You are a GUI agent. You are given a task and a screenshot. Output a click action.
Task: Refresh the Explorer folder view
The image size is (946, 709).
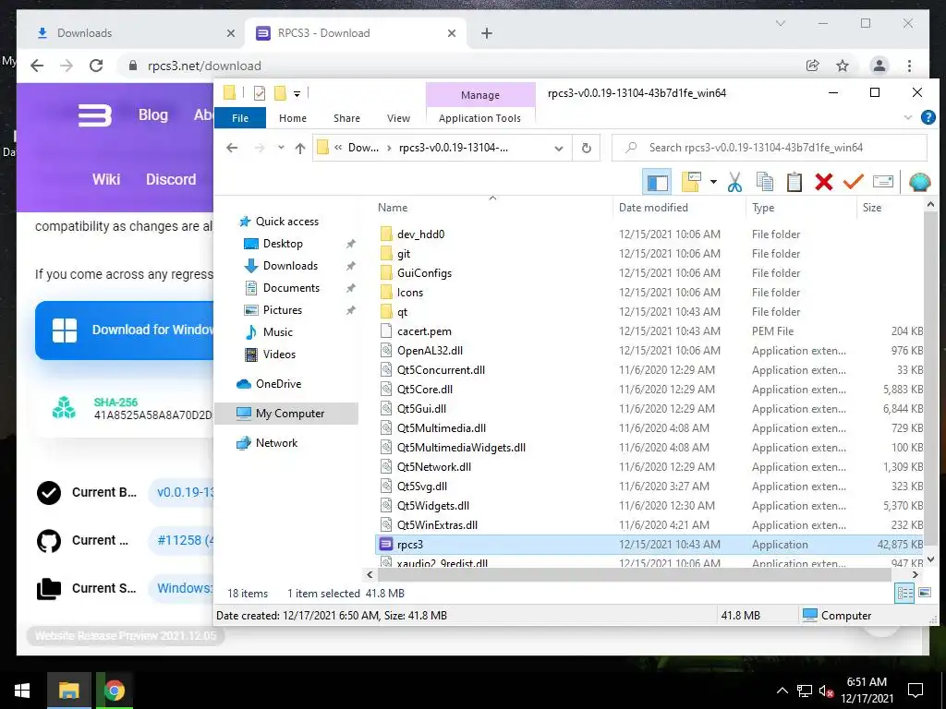(x=586, y=149)
